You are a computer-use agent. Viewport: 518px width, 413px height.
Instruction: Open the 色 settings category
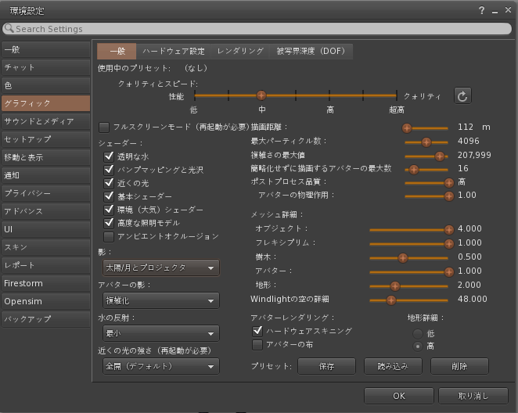pos(45,85)
